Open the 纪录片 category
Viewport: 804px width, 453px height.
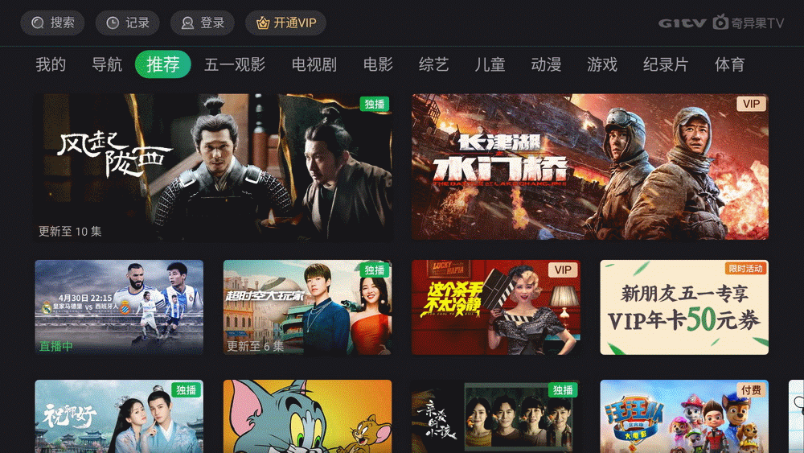(666, 64)
